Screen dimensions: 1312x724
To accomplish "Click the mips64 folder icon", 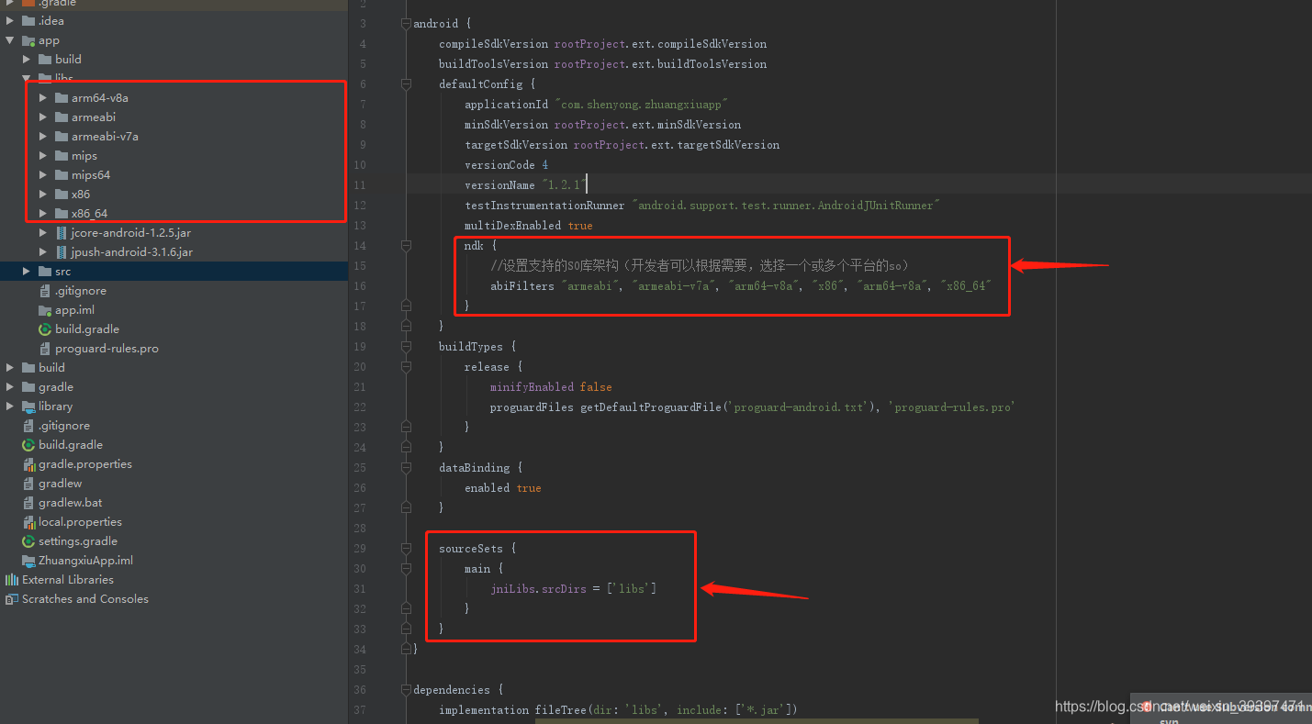I will click(62, 174).
